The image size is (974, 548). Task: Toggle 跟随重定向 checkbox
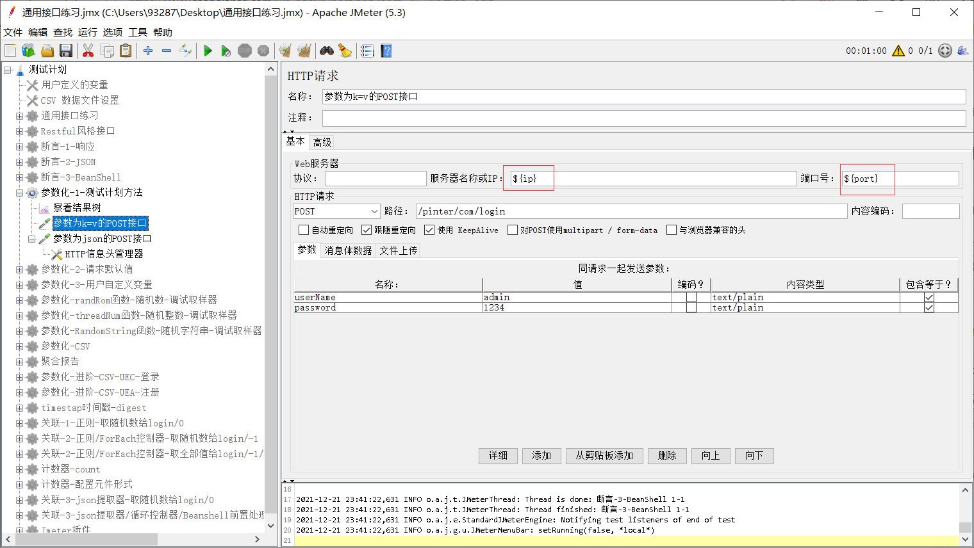(x=367, y=230)
